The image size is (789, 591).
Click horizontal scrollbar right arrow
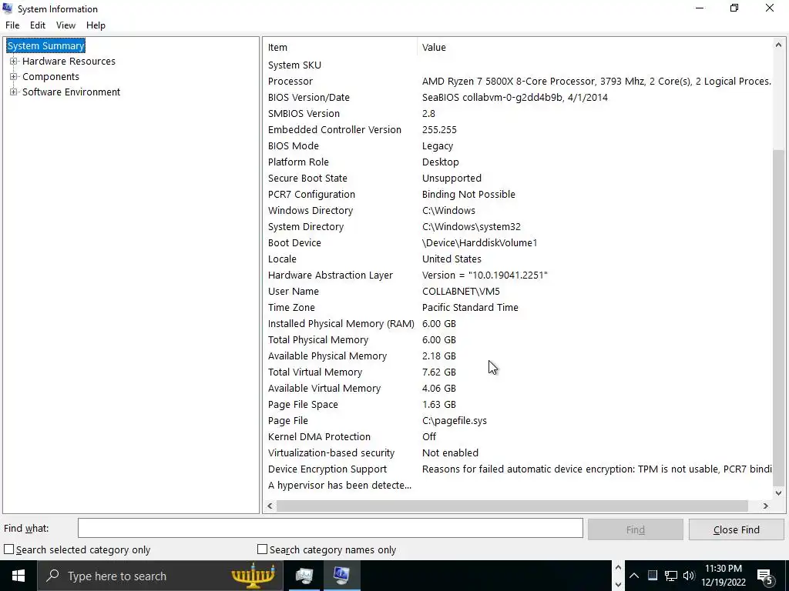pos(766,506)
